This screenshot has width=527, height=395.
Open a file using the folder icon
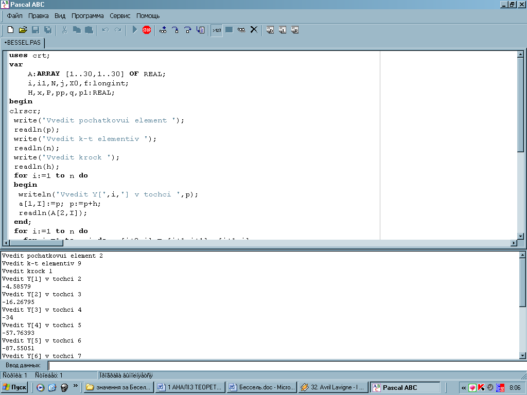click(23, 30)
